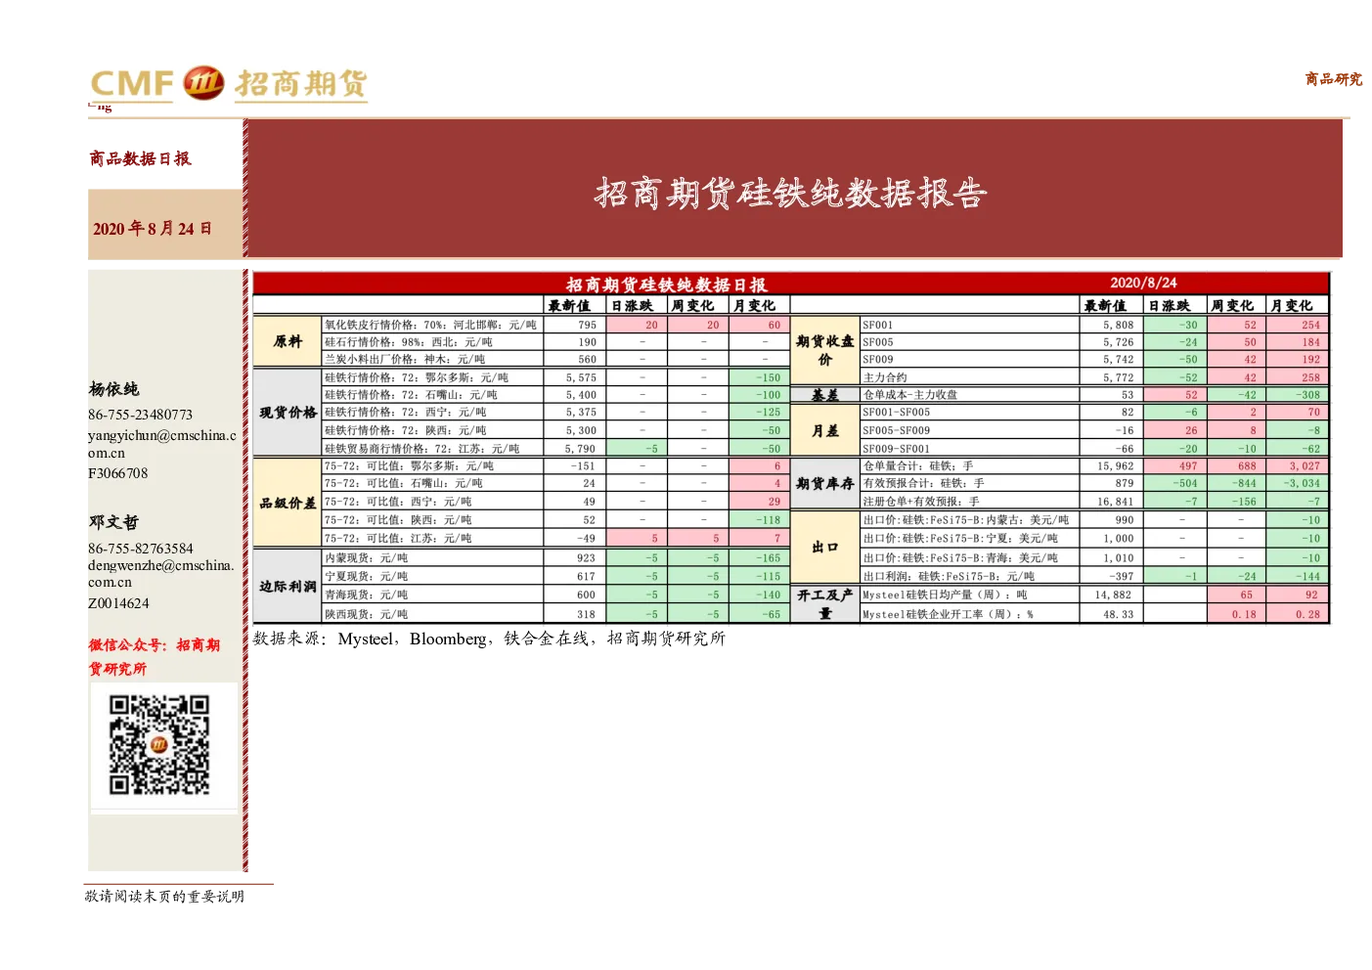
Task: Click the value -397 for 出口利润
Action: tap(1122, 576)
